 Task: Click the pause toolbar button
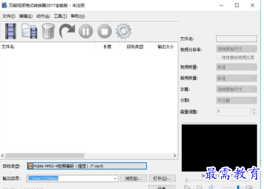click(86, 31)
